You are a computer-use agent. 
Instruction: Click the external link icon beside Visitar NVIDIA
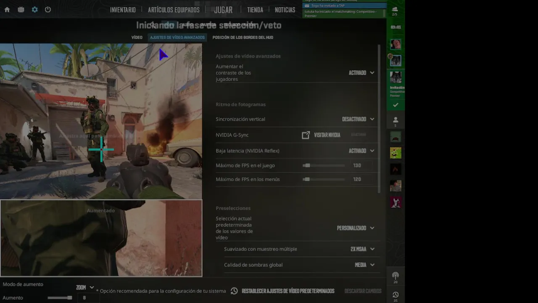(x=306, y=135)
